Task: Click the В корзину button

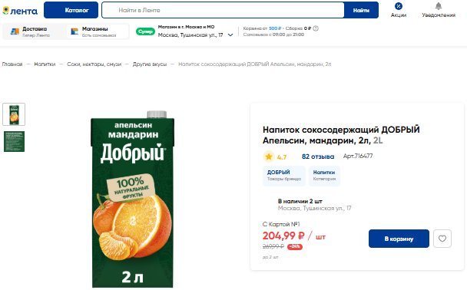Action: tap(399, 239)
